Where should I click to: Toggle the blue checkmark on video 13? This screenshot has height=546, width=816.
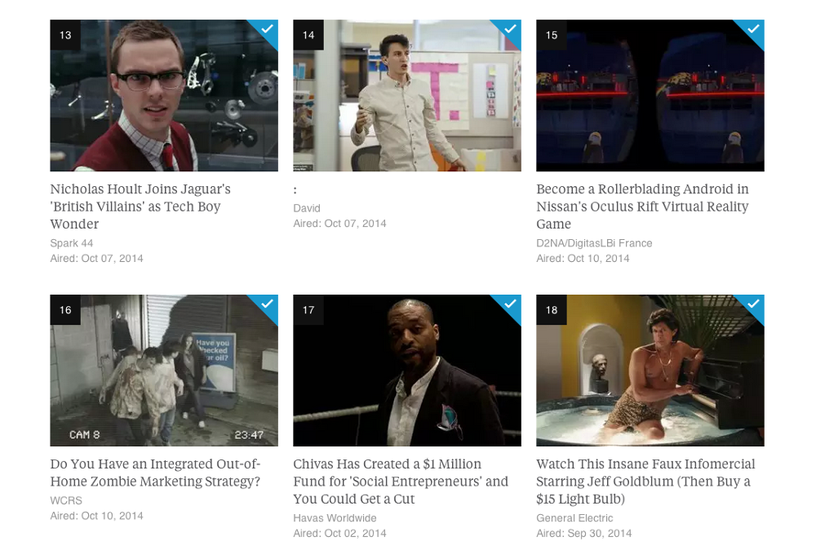click(x=267, y=29)
